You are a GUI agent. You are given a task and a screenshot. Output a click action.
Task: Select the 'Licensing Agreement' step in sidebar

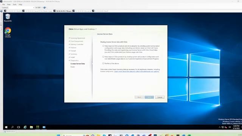[x=78, y=38]
